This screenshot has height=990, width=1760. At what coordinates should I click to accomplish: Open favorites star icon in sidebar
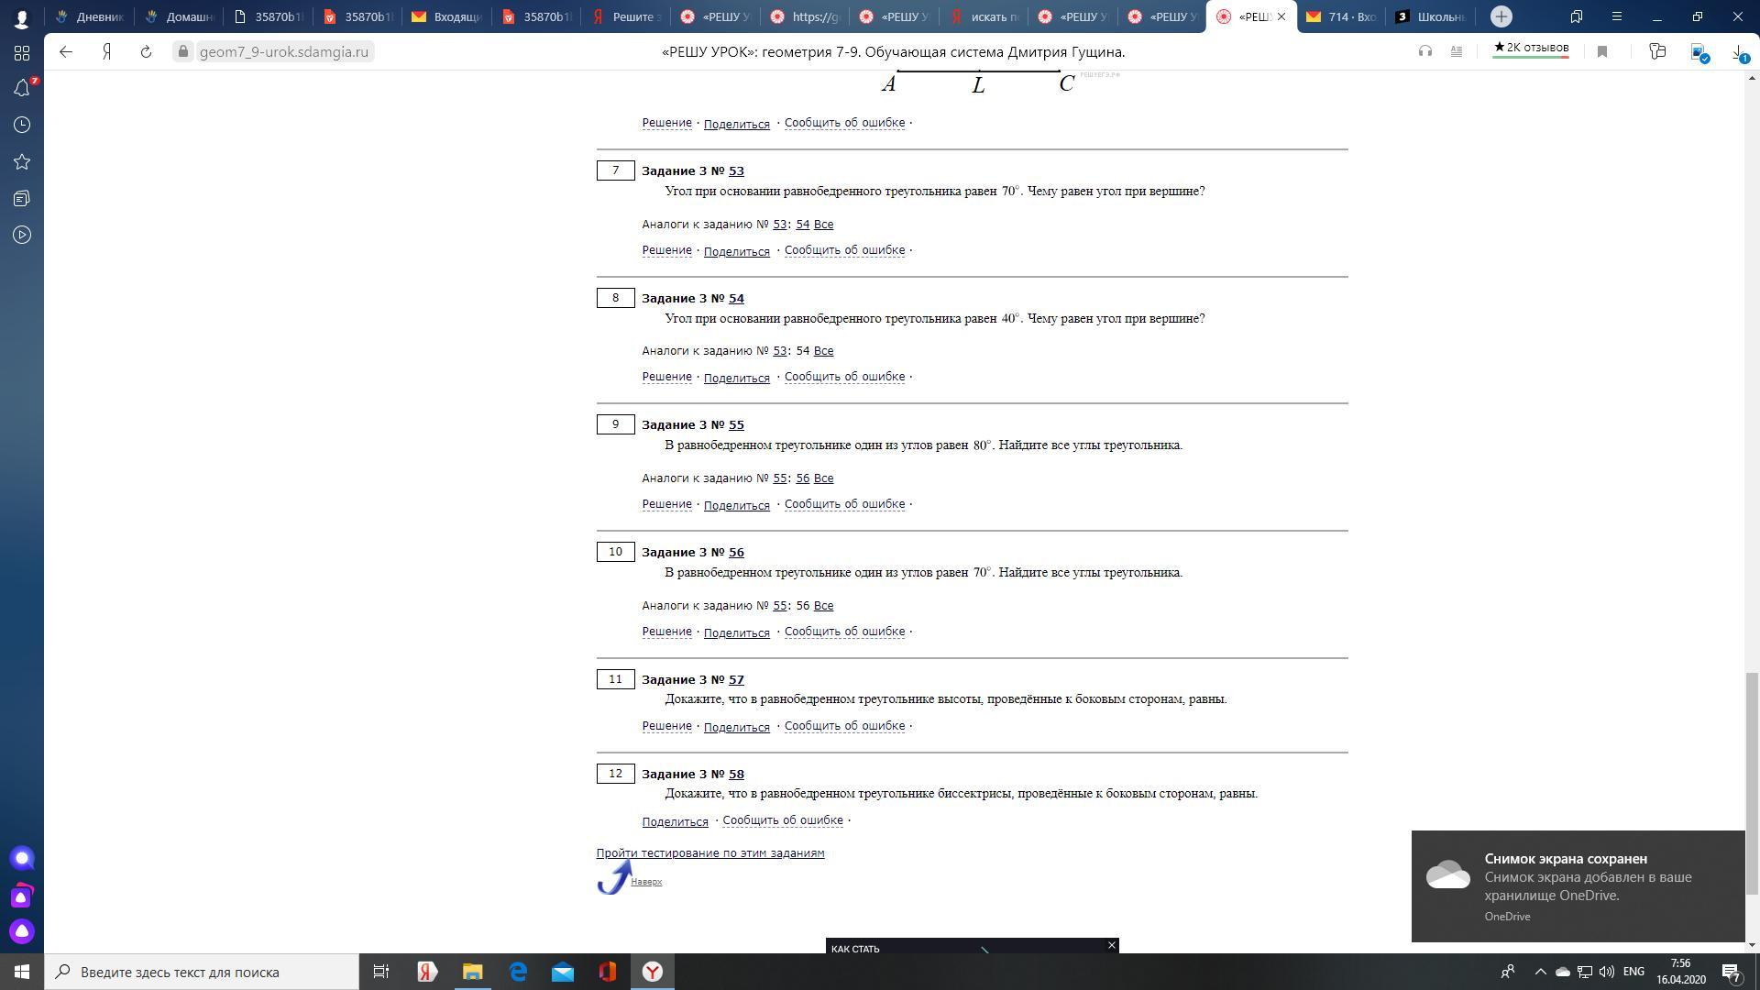pos(22,162)
